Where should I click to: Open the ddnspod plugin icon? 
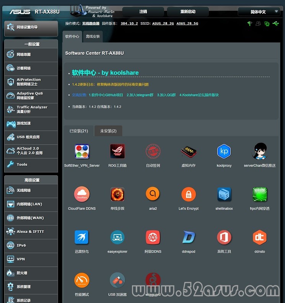[189, 237]
